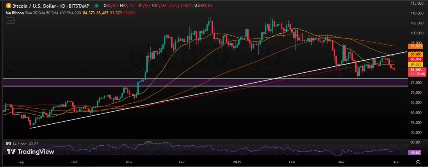Click the TradingView logo watermark
Viewport: 428px width, 167px height.
click(x=30, y=152)
